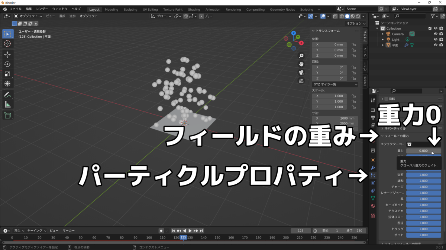Switch to the Shading workspace tab

coord(194,9)
